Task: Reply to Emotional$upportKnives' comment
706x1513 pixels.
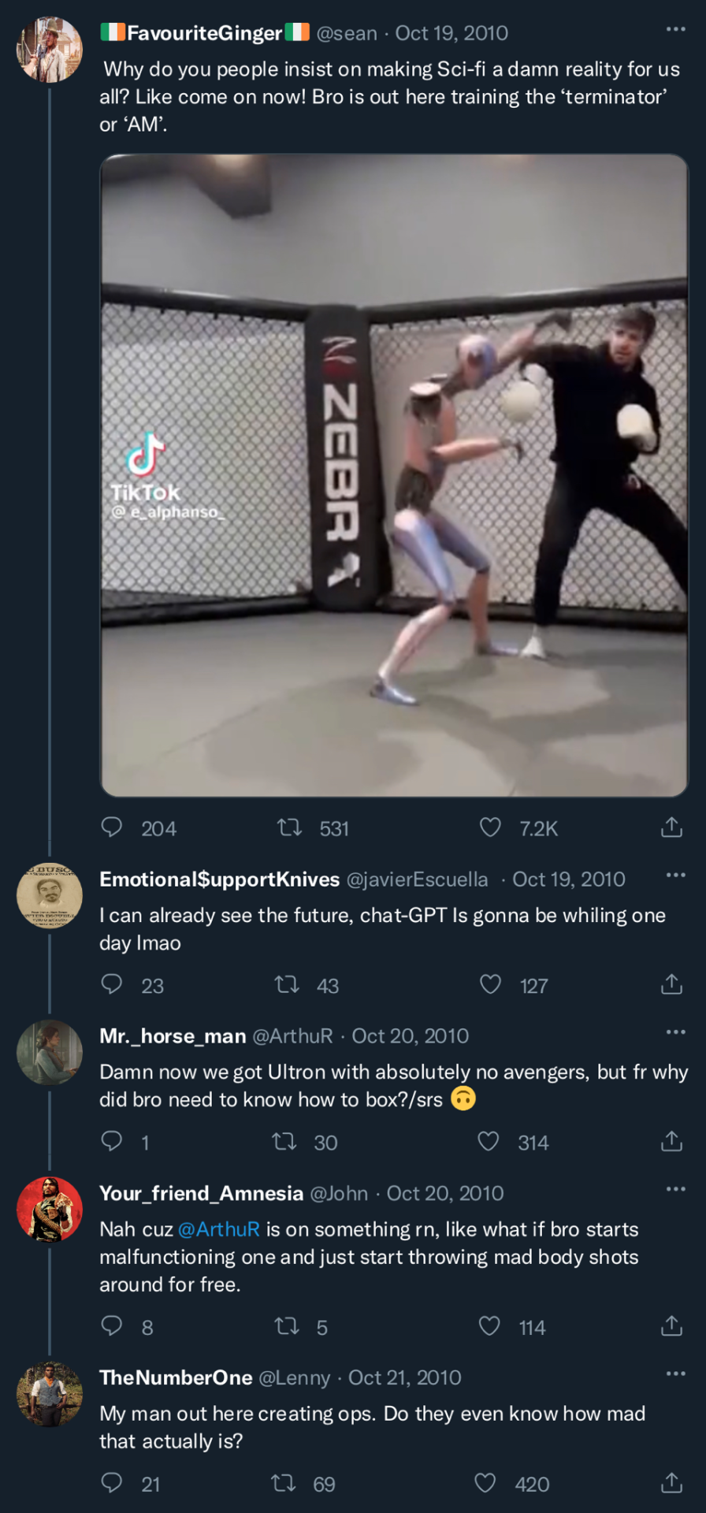Action: [x=112, y=984]
